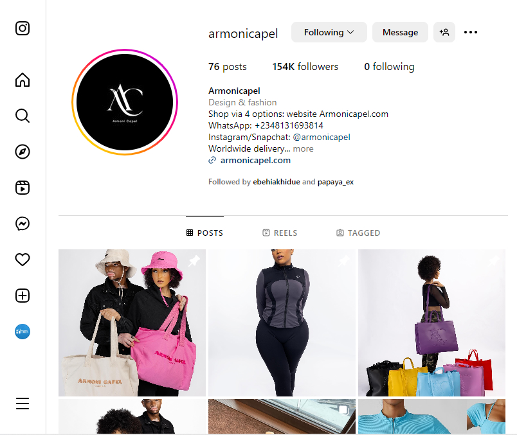This screenshot has width=517, height=435.
Task: Open the Search magnifier in the sidebar
Action: pos(23,116)
